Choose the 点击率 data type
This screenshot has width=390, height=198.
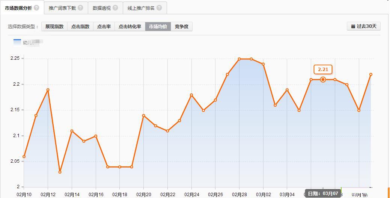[x=104, y=26]
